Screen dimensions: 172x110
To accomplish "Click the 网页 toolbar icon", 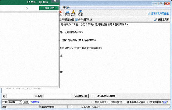I will pos(67,13).
